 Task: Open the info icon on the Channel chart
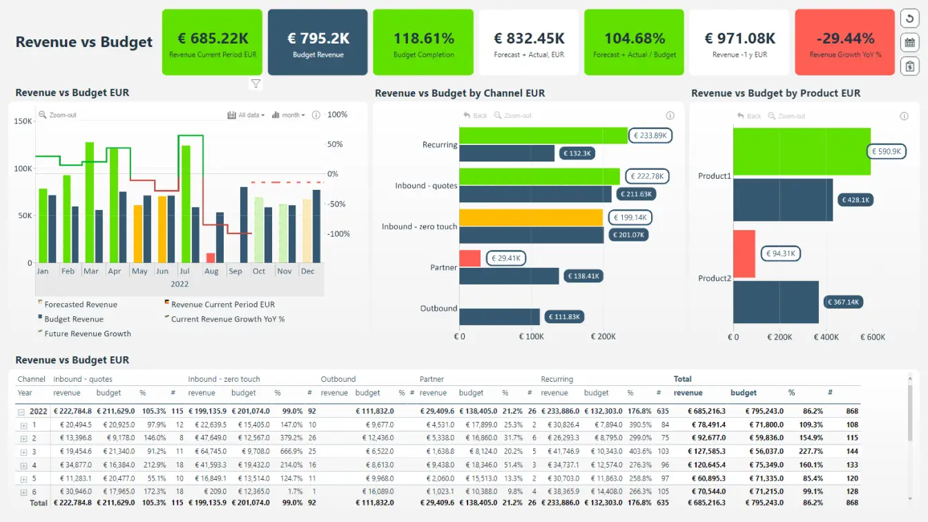click(x=670, y=115)
